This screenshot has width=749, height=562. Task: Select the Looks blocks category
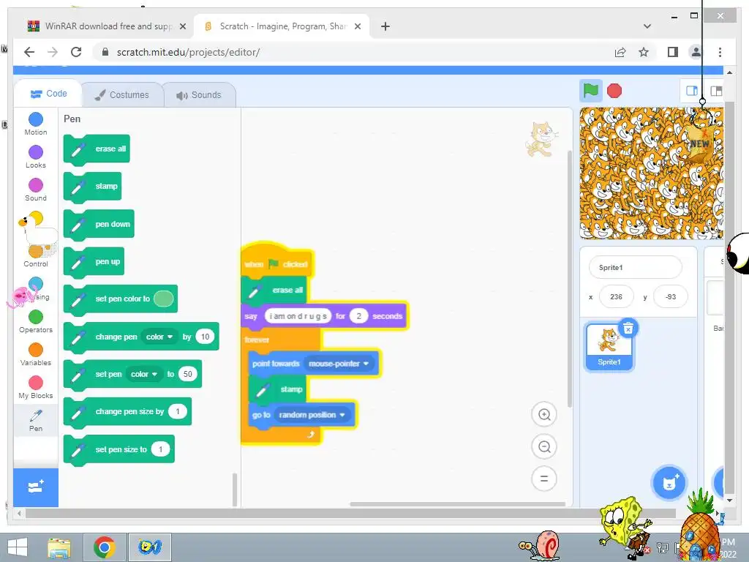coord(36,157)
